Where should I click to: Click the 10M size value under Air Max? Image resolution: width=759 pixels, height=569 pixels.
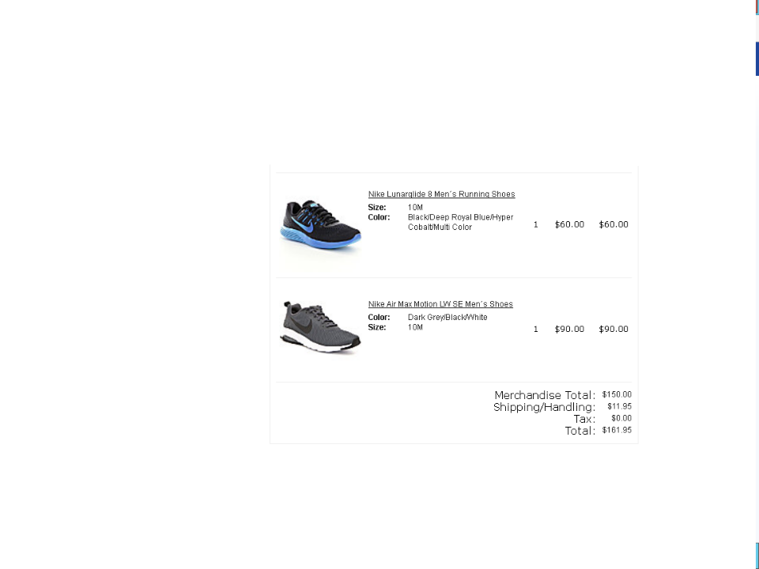[x=415, y=327]
